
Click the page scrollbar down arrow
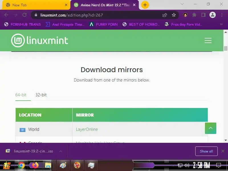click(x=226, y=140)
